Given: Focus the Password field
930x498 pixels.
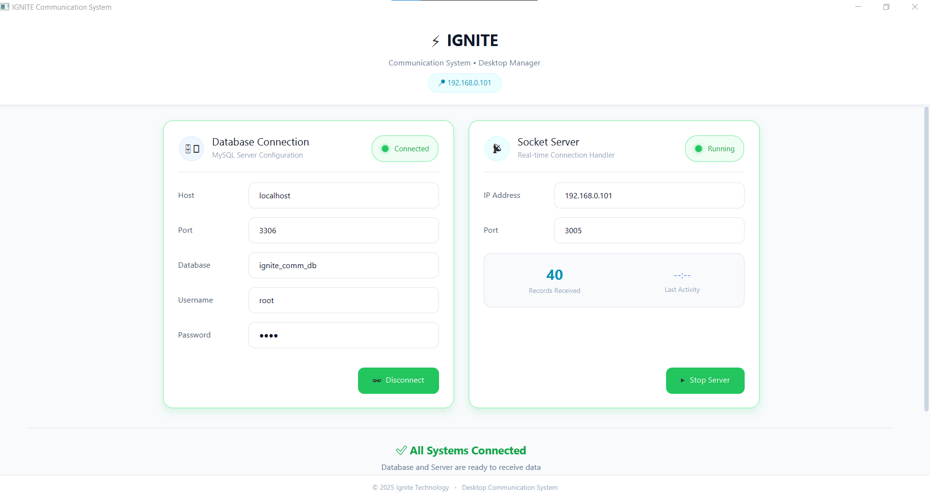Looking at the screenshot, I should 343,335.
